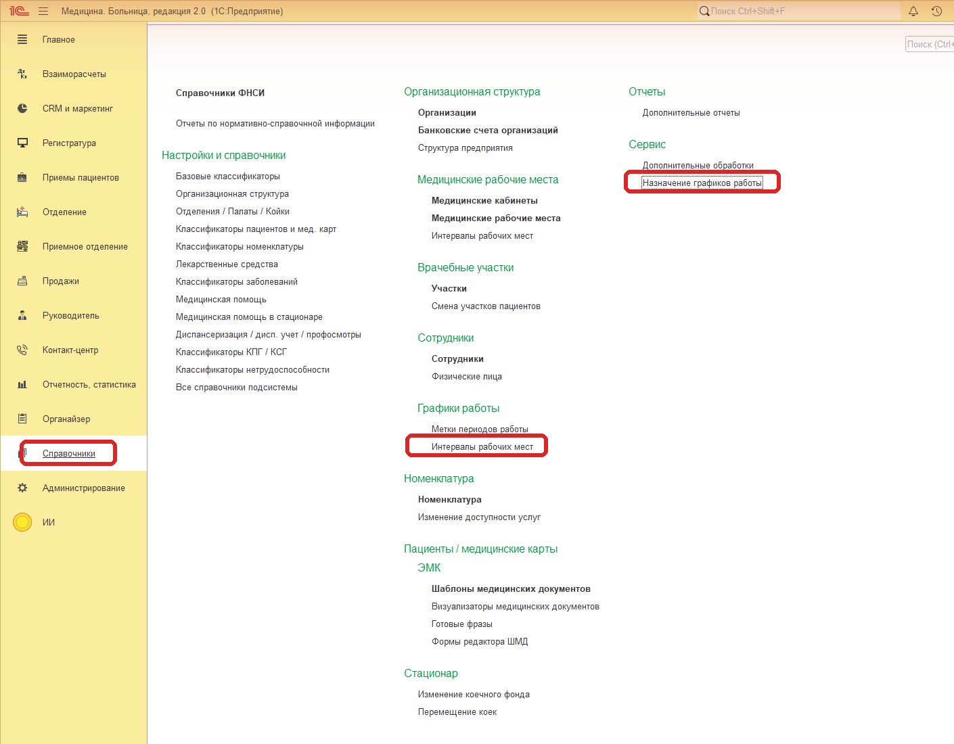Click the ИИ yellow circle icon
The image size is (954, 744).
(x=22, y=522)
